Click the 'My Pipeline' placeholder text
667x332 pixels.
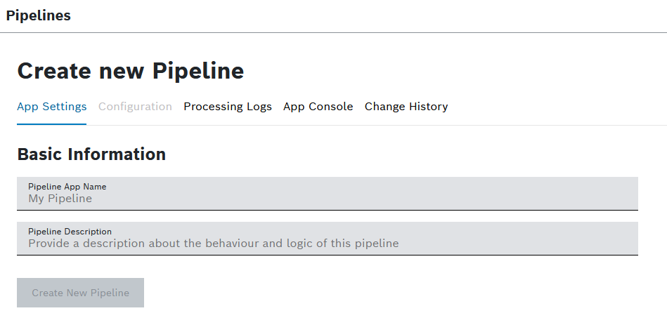click(x=60, y=199)
